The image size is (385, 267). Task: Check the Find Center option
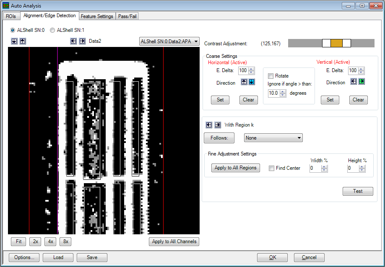[271, 168]
